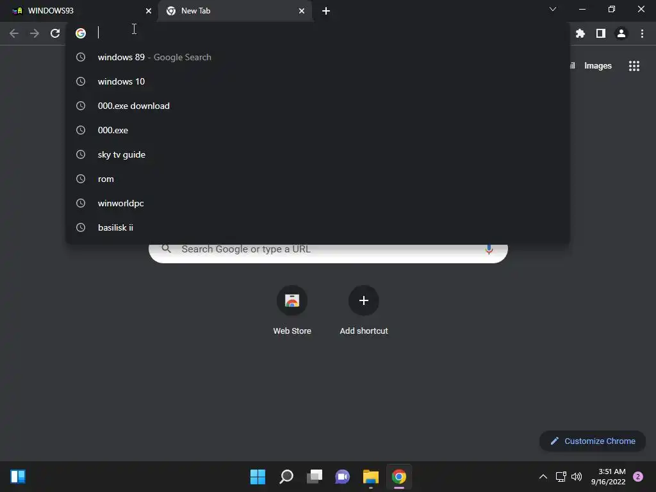Click the Chrome taskbar icon
The width and height of the screenshot is (656, 492).
point(399,477)
